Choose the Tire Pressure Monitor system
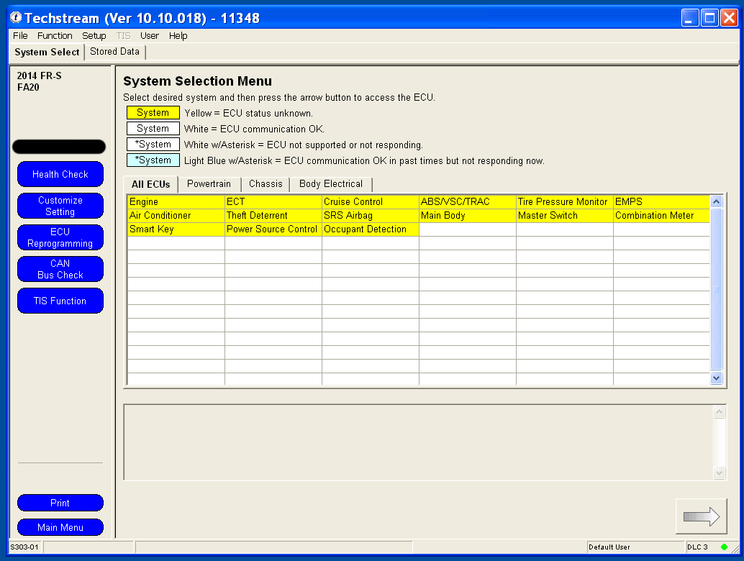 (x=564, y=202)
